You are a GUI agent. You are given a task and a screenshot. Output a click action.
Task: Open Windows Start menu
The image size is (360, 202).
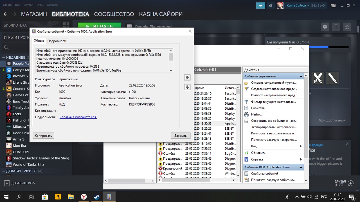point(6,196)
